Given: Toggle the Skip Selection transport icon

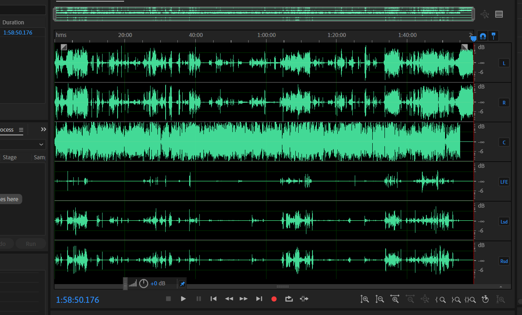Looking at the screenshot, I should pyautogui.click(x=304, y=299).
